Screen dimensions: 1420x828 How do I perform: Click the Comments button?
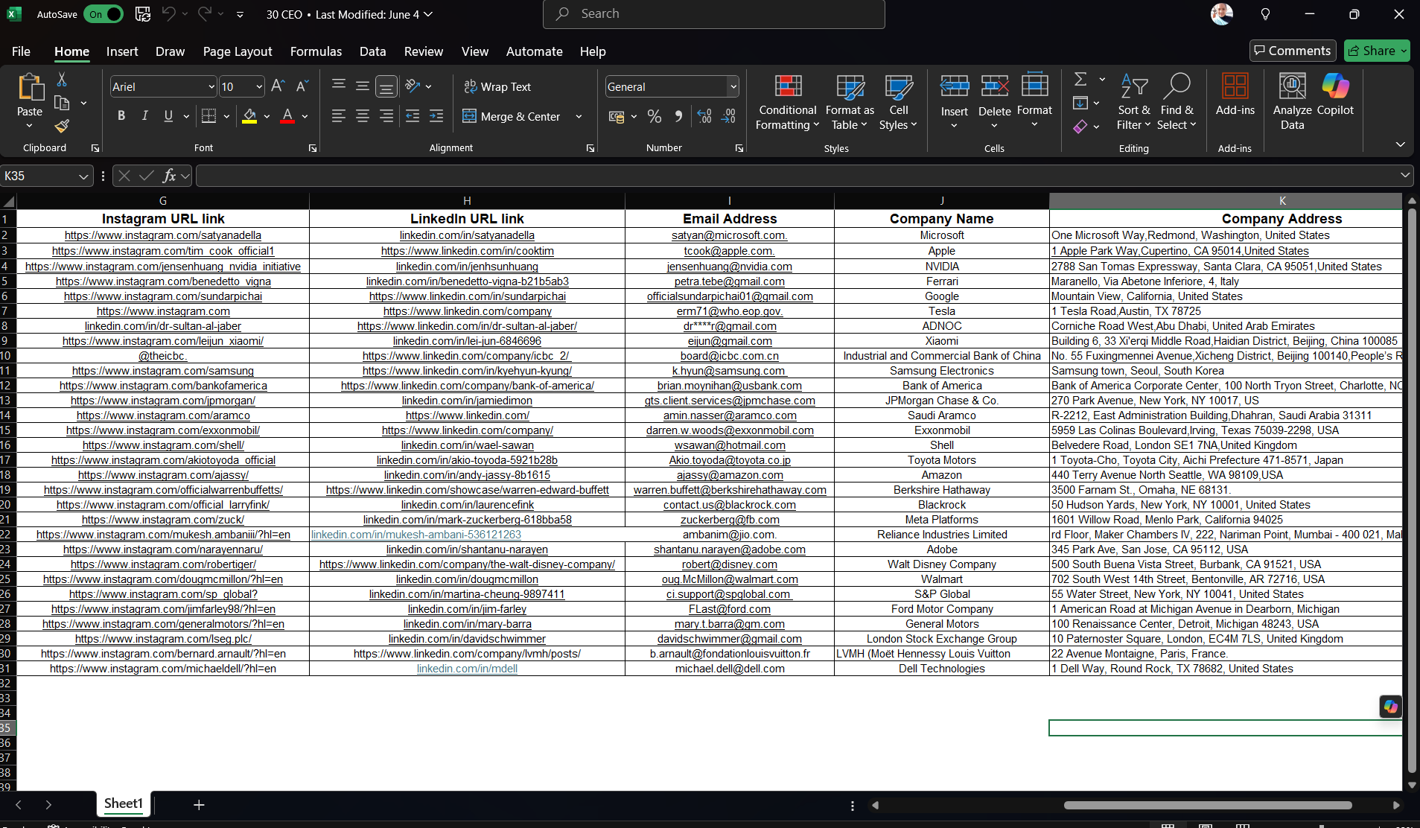pos(1292,51)
